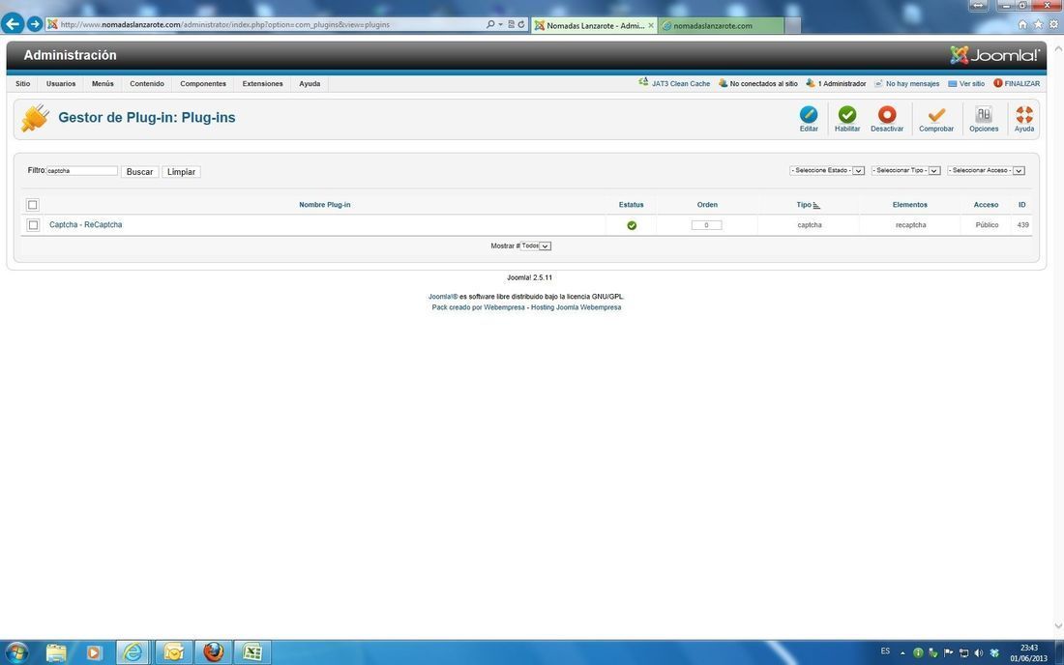
Task: Open Outlook mail icon in taskbar
Action: (x=174, y=652)
